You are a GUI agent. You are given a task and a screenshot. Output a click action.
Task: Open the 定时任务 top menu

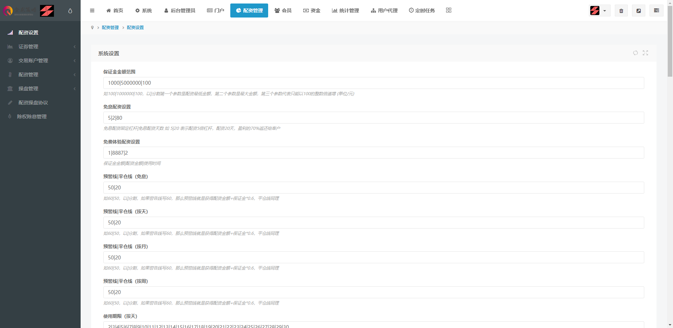point(422,11)
